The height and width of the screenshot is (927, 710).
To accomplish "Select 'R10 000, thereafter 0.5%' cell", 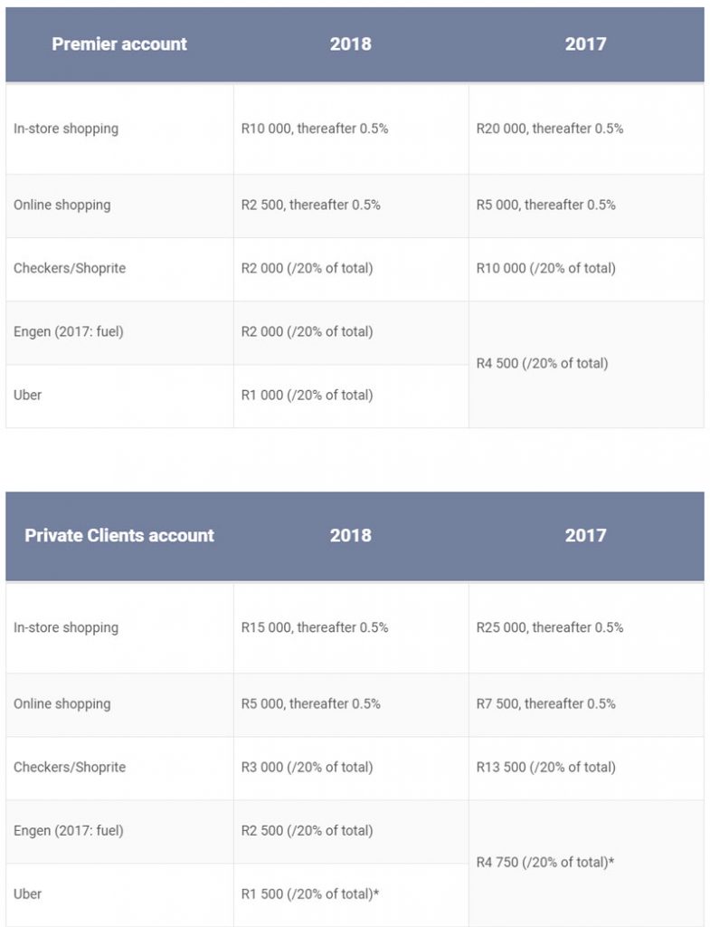I will tap(315, 129).
